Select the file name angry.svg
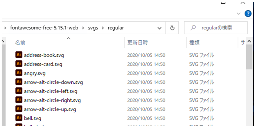 pyautogui.click(x=35, y=73)
